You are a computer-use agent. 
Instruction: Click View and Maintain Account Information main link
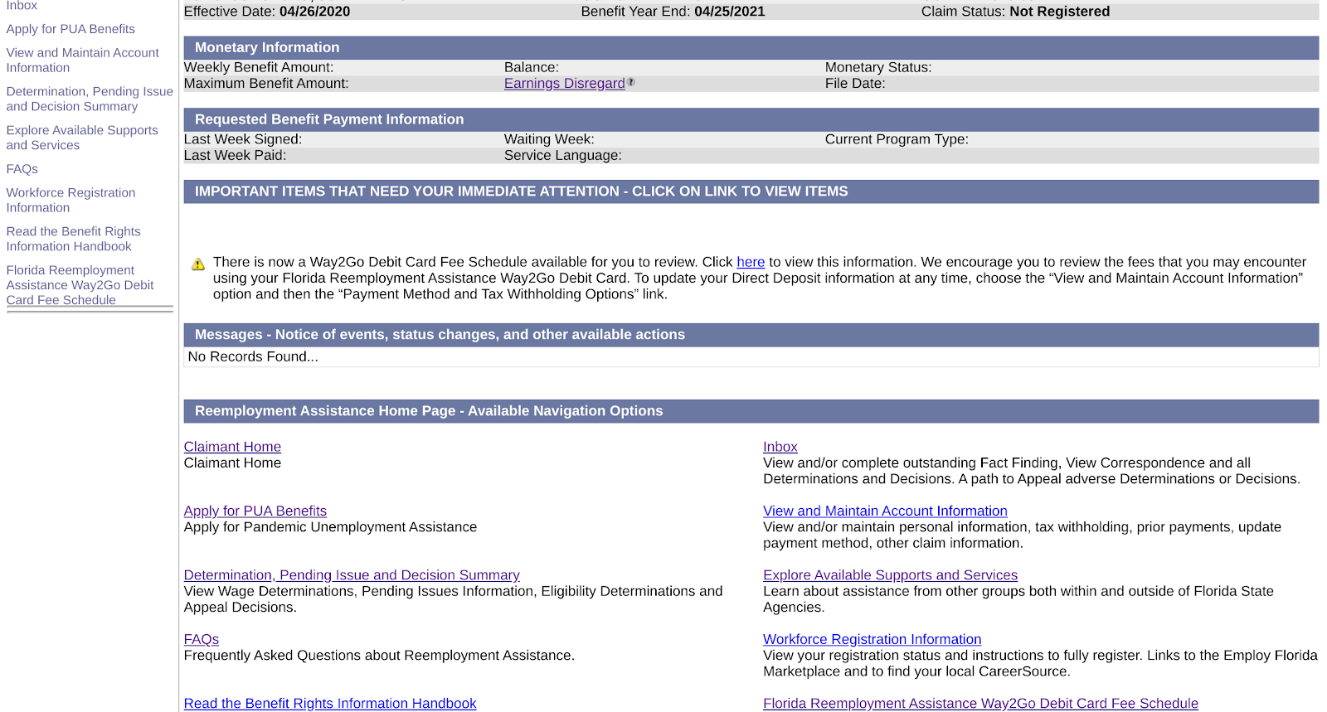pos(885,511)
